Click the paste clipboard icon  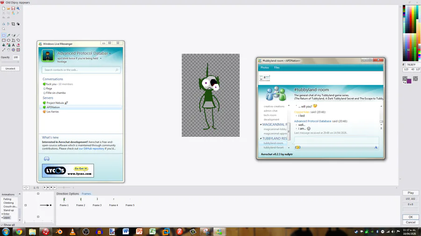(13, 13)
